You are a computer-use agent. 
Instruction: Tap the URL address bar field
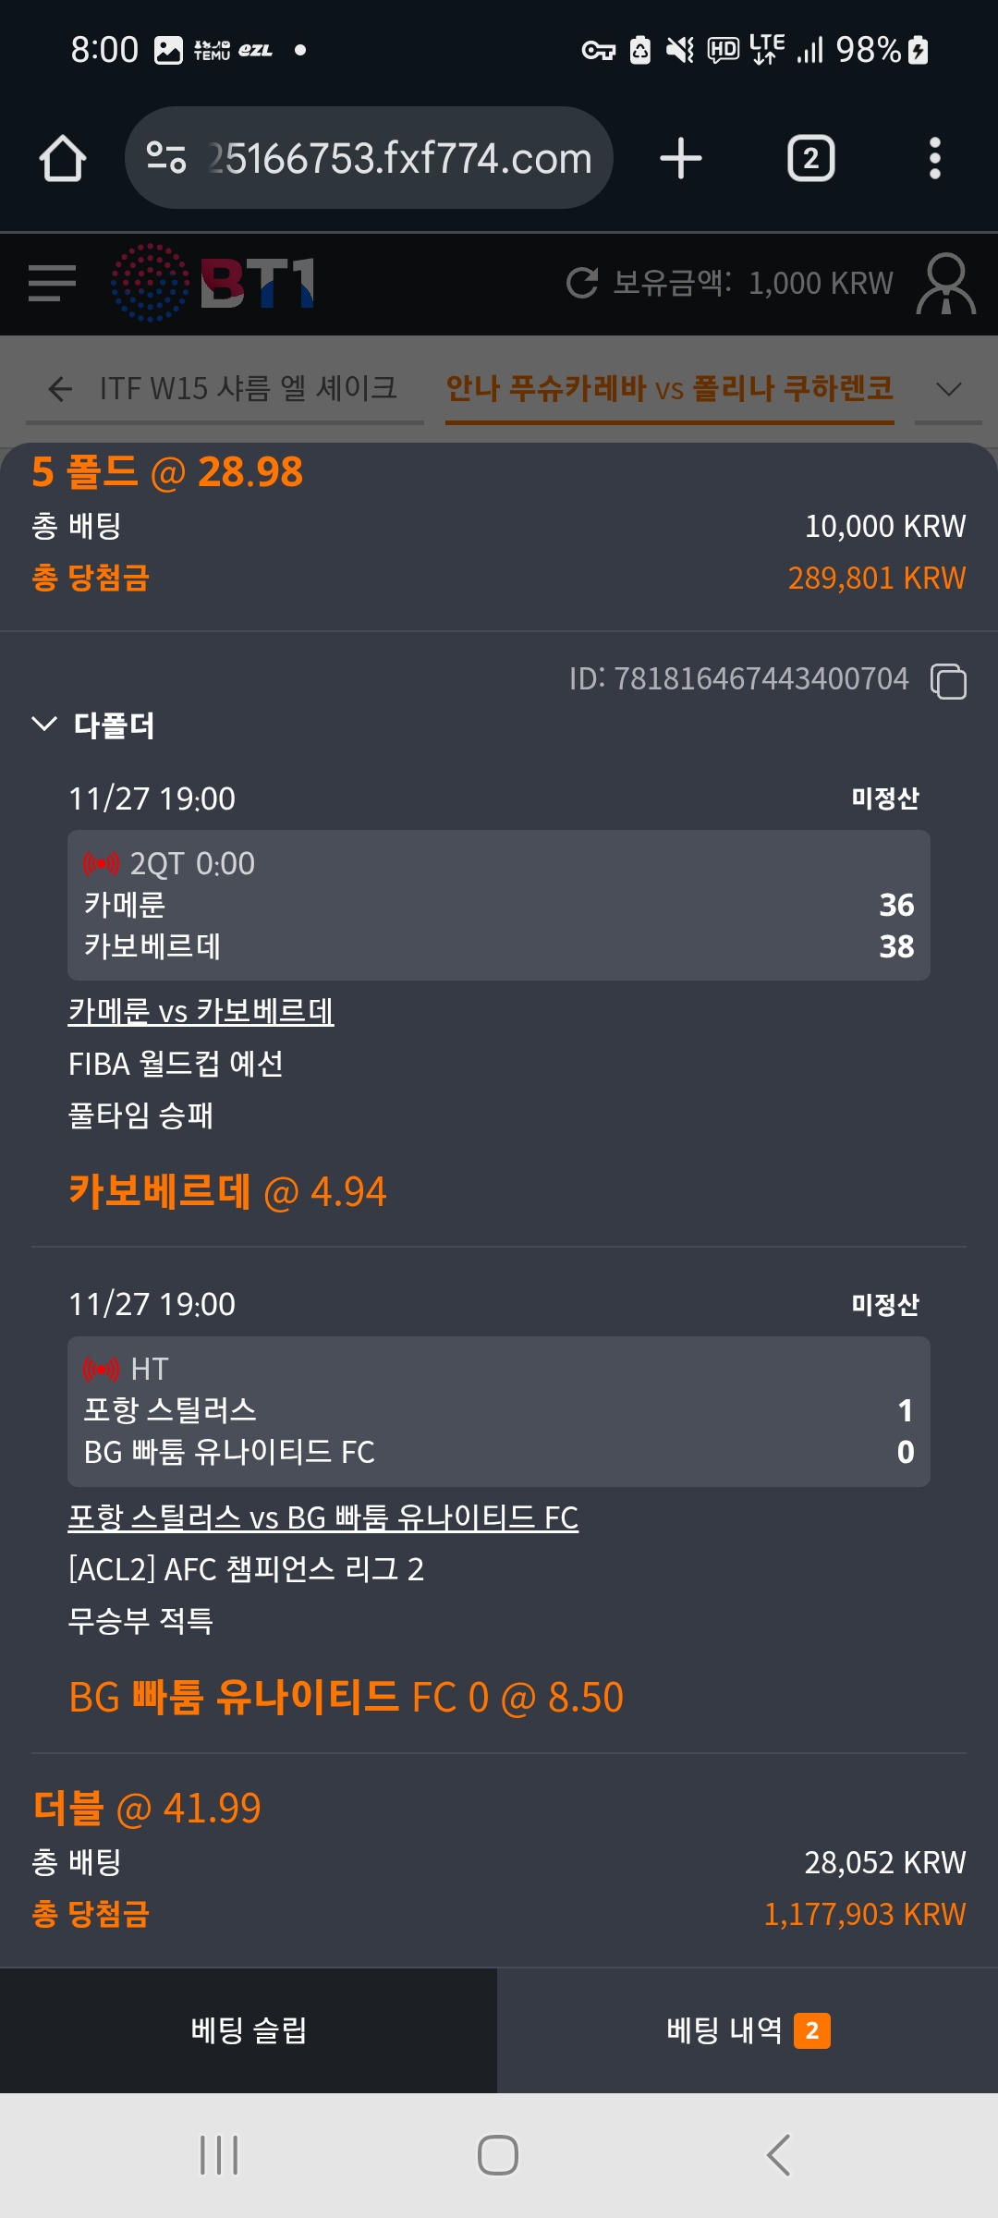point(397,158)
